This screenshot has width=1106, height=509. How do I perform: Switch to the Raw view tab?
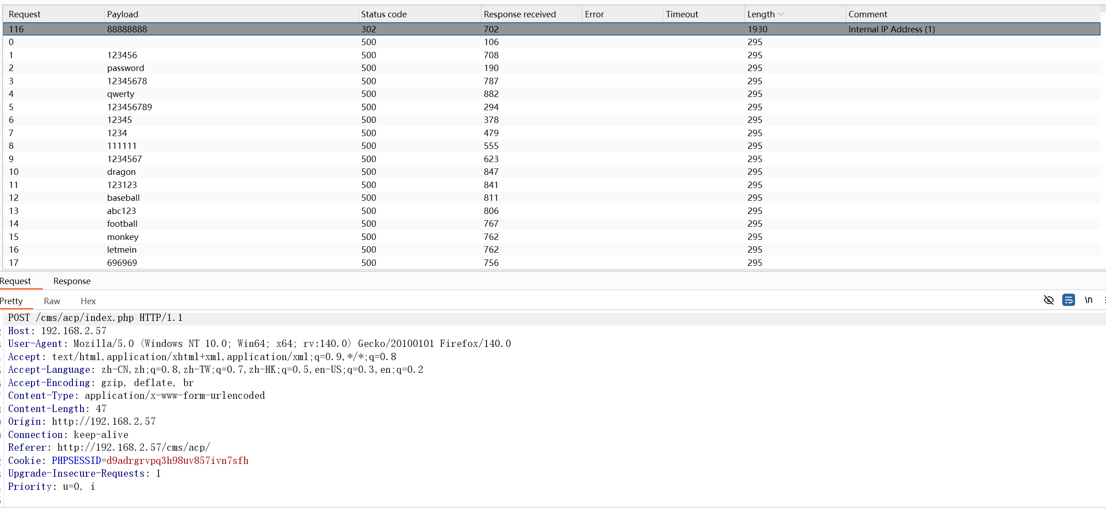point(52,301)
